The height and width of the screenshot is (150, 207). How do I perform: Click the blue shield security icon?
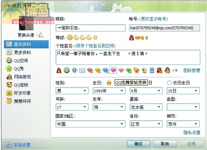(x=74, y=70)
